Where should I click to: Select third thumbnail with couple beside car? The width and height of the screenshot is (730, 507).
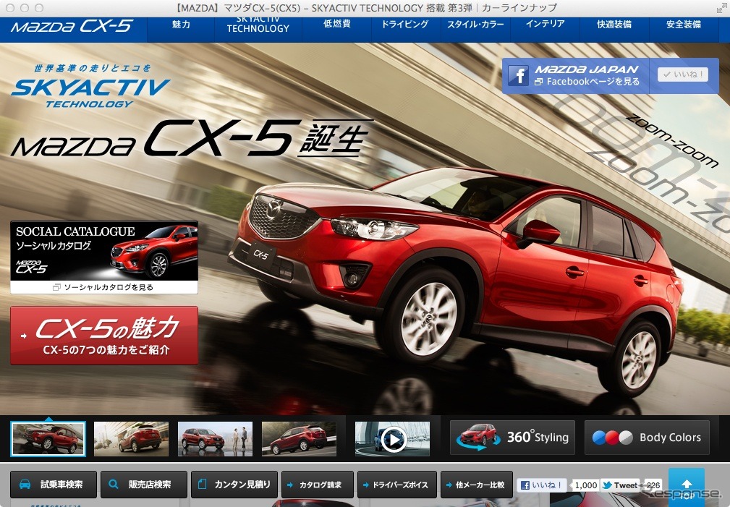(x=215, y=438)
